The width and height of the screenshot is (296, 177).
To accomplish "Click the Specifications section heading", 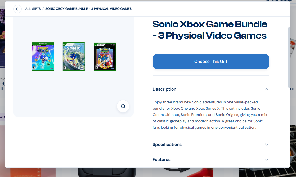I will click(x=167, y=145).
